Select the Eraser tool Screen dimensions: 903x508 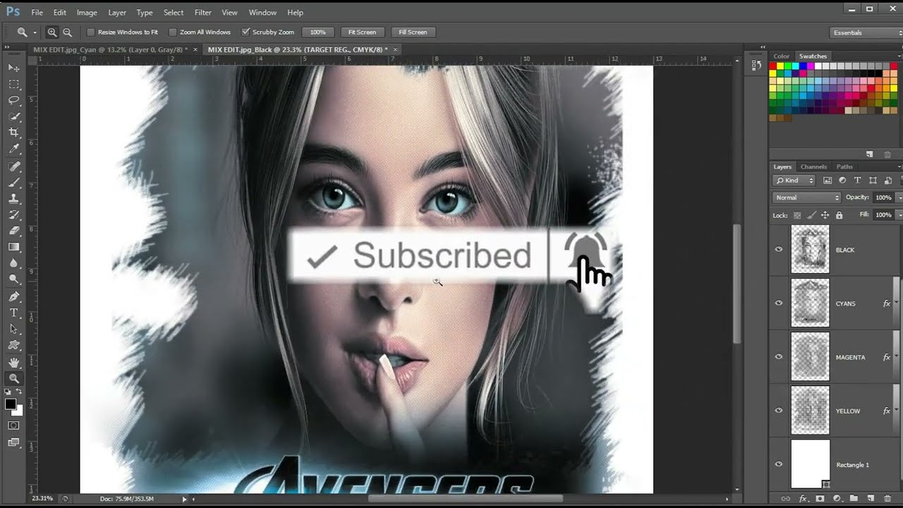[x=13, y=231]
